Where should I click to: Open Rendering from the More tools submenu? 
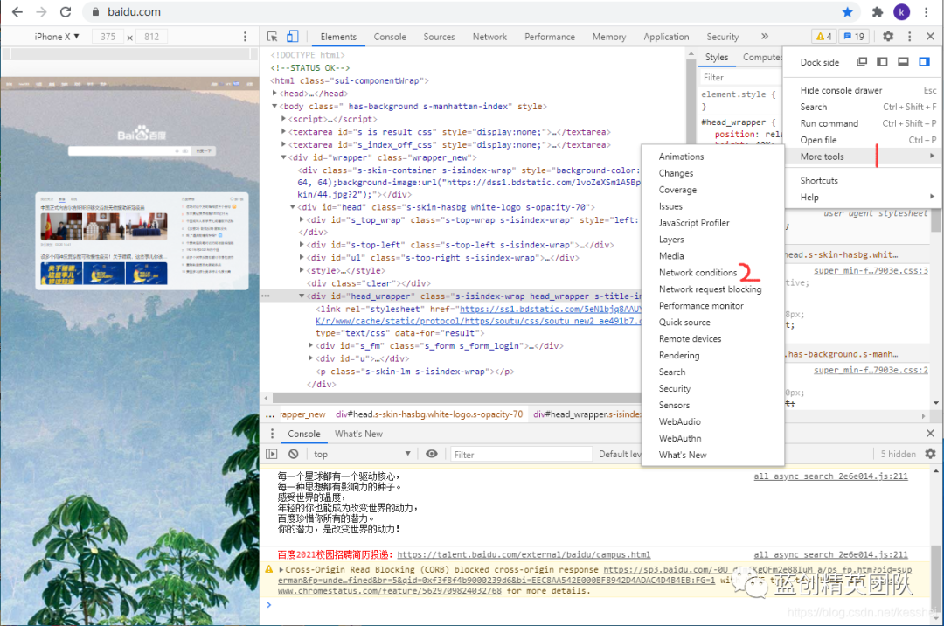tap(679, 355)
